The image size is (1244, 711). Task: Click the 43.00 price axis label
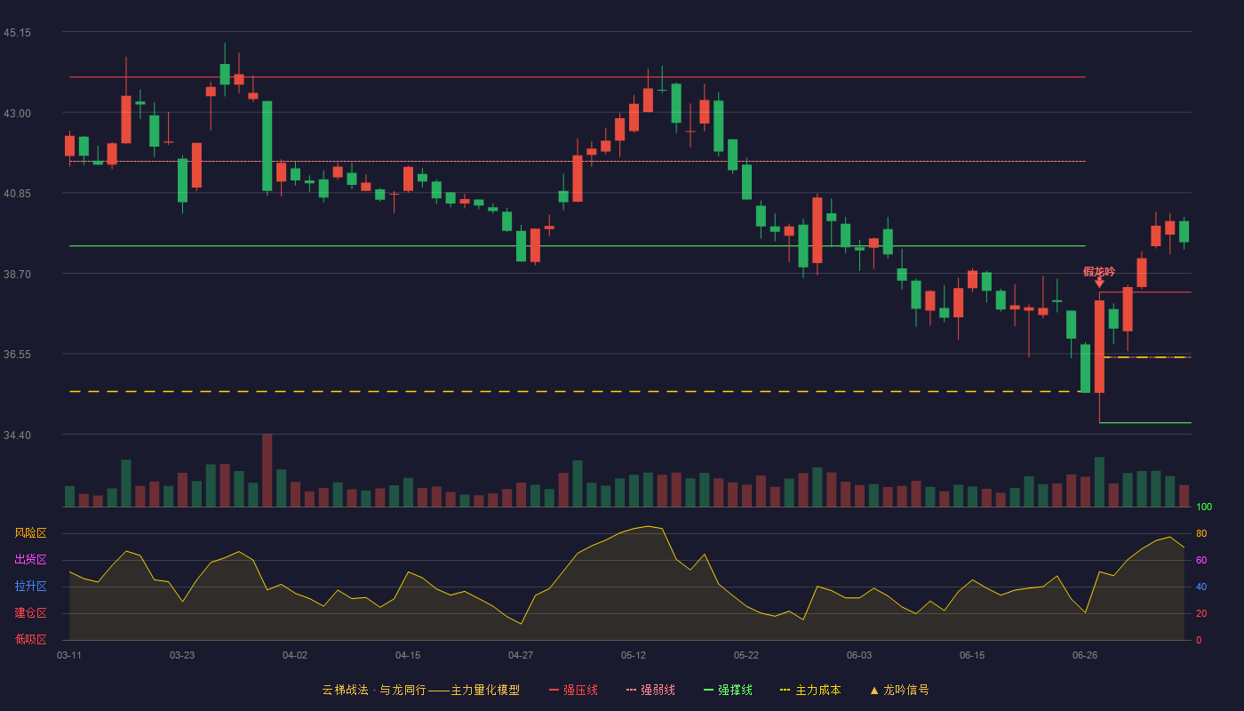[x=17, y=113]
